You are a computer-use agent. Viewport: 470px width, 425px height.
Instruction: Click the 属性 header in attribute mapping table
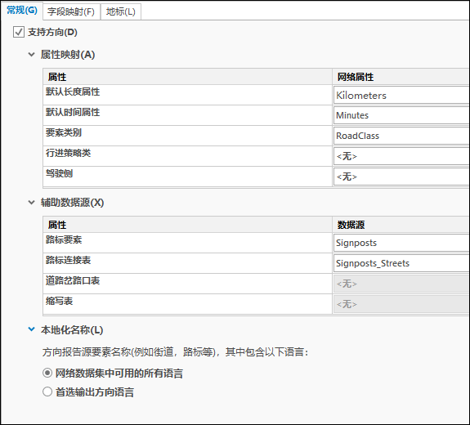tap(187, 77)
